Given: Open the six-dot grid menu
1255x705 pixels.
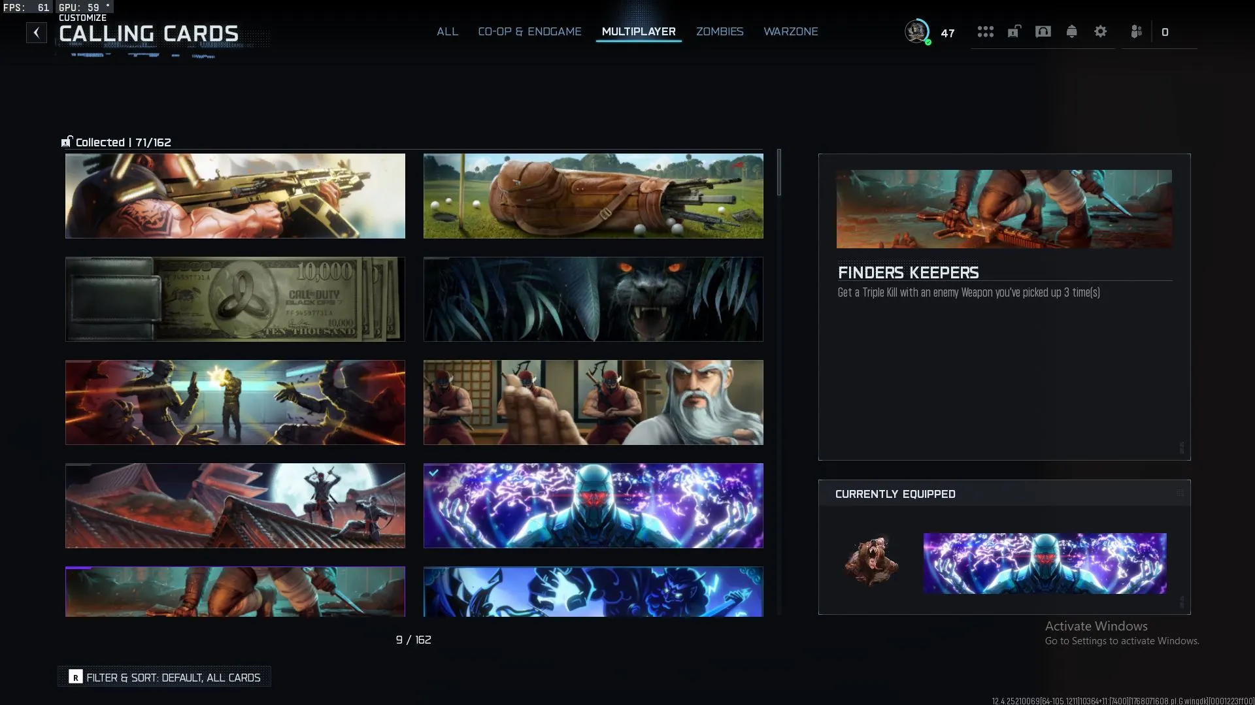Looking at the screenshot, I should pyautogui.click(x=985, y=31).
